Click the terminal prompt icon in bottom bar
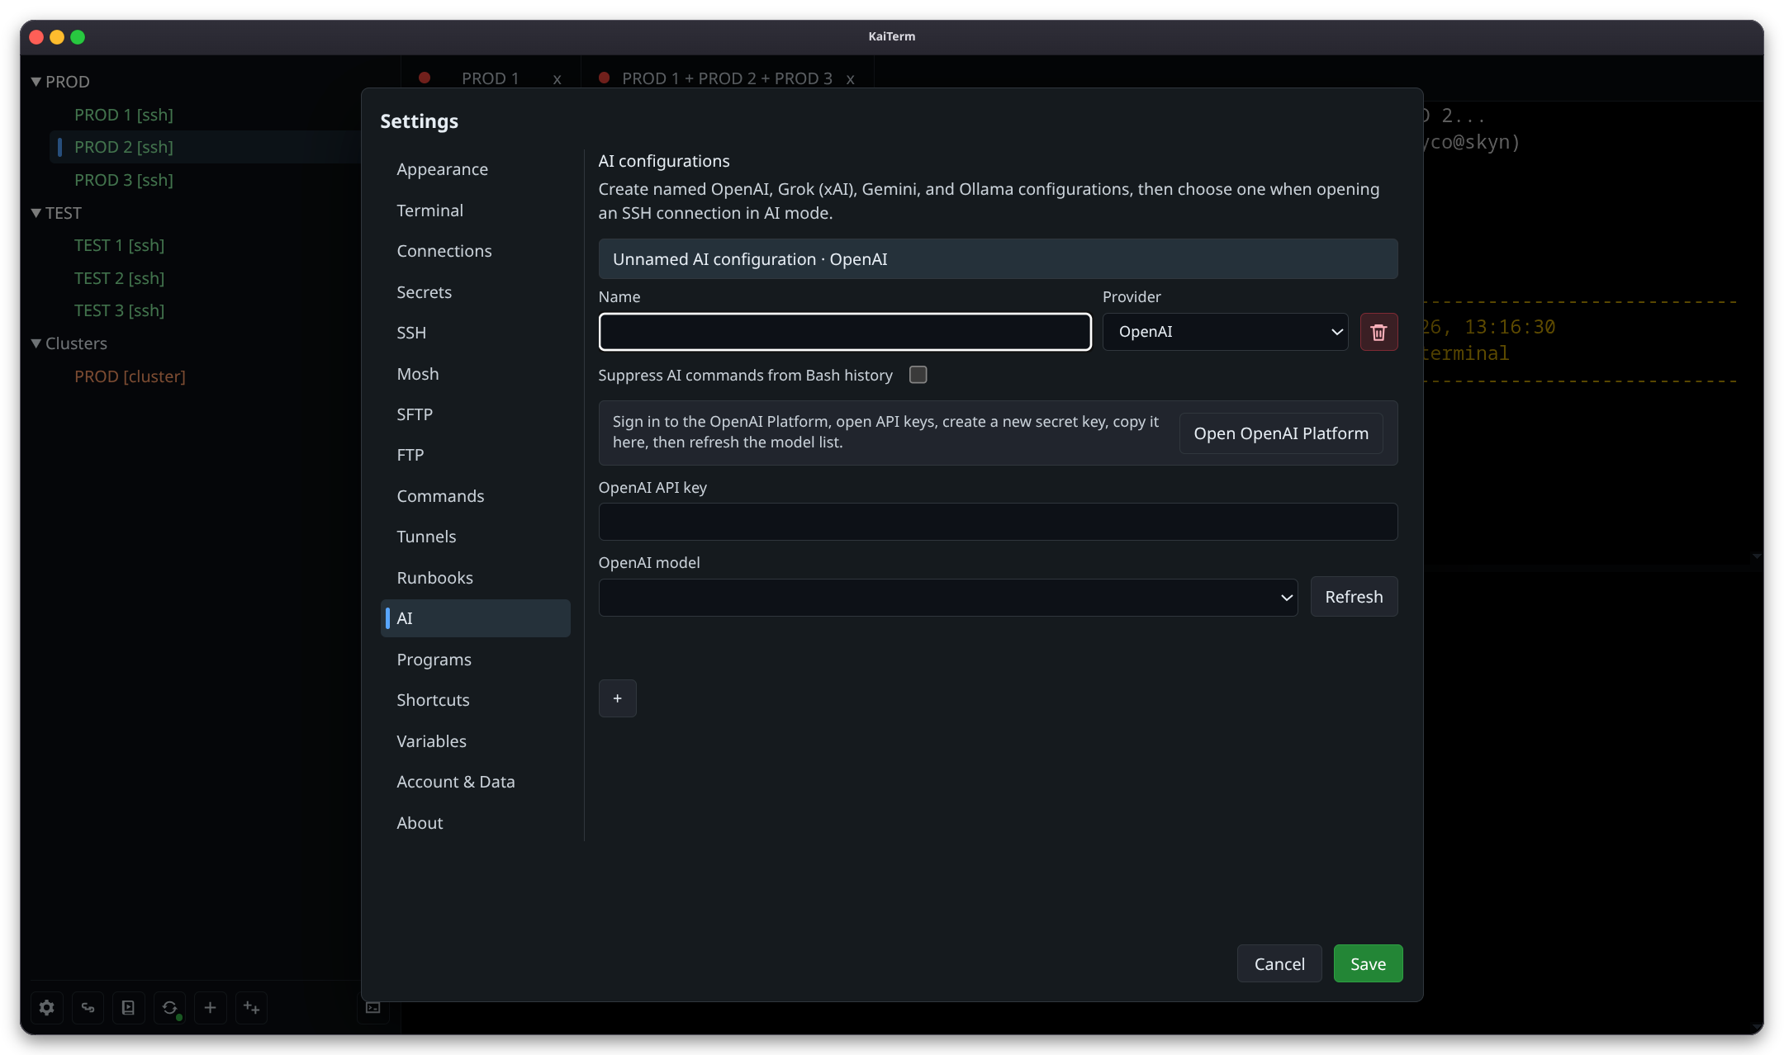 coord(373,1007)
